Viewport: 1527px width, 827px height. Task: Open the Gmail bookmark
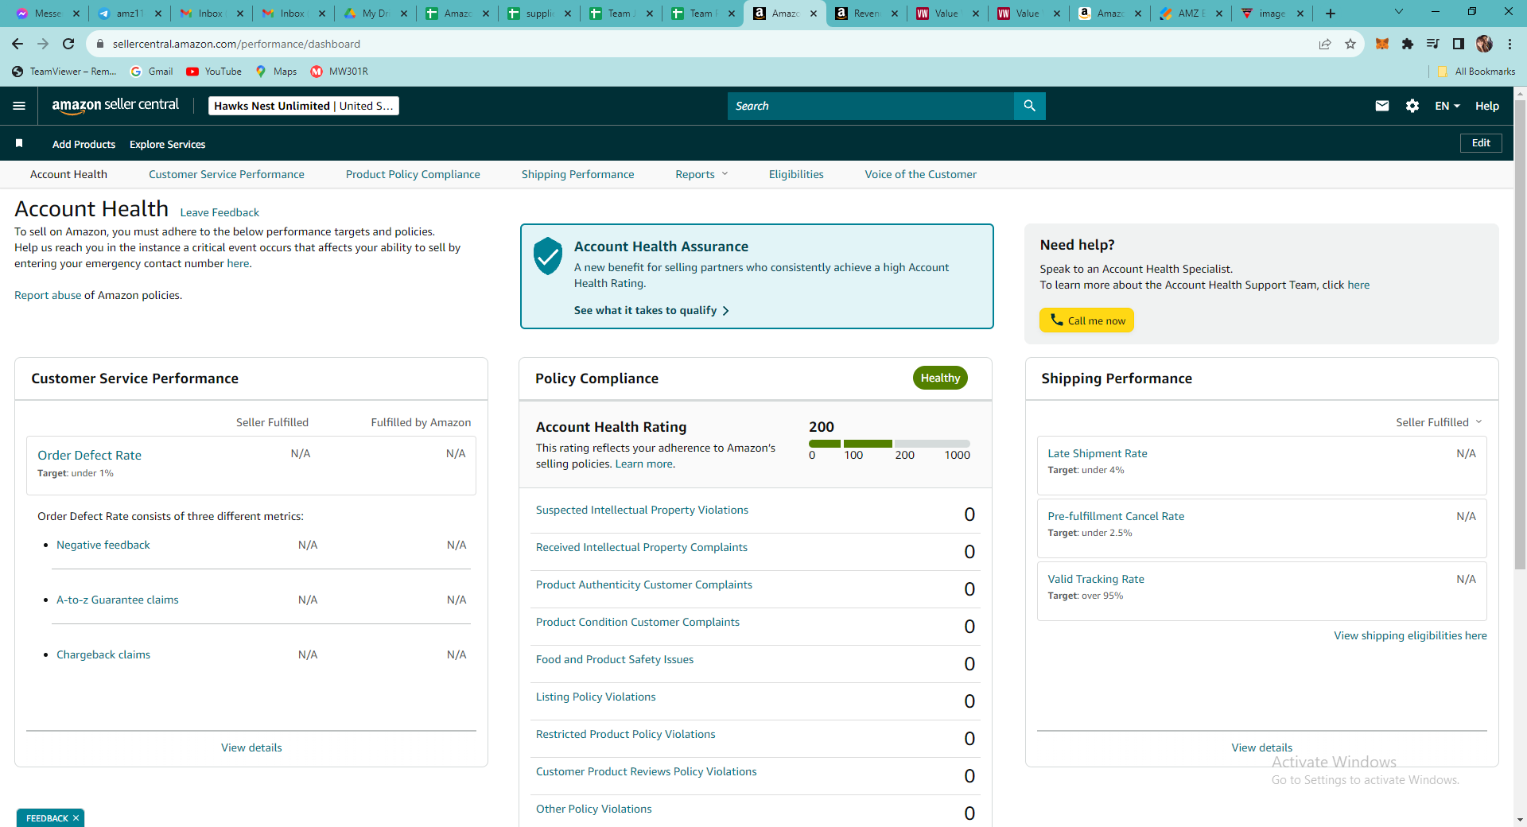(x=152, y=72)
